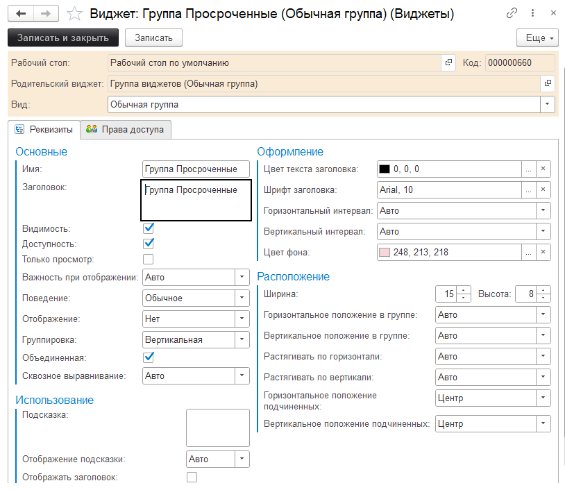This screenshot has width=565, height=490.
Task: Open the Вид dropdown
Action: coord(548,104)
